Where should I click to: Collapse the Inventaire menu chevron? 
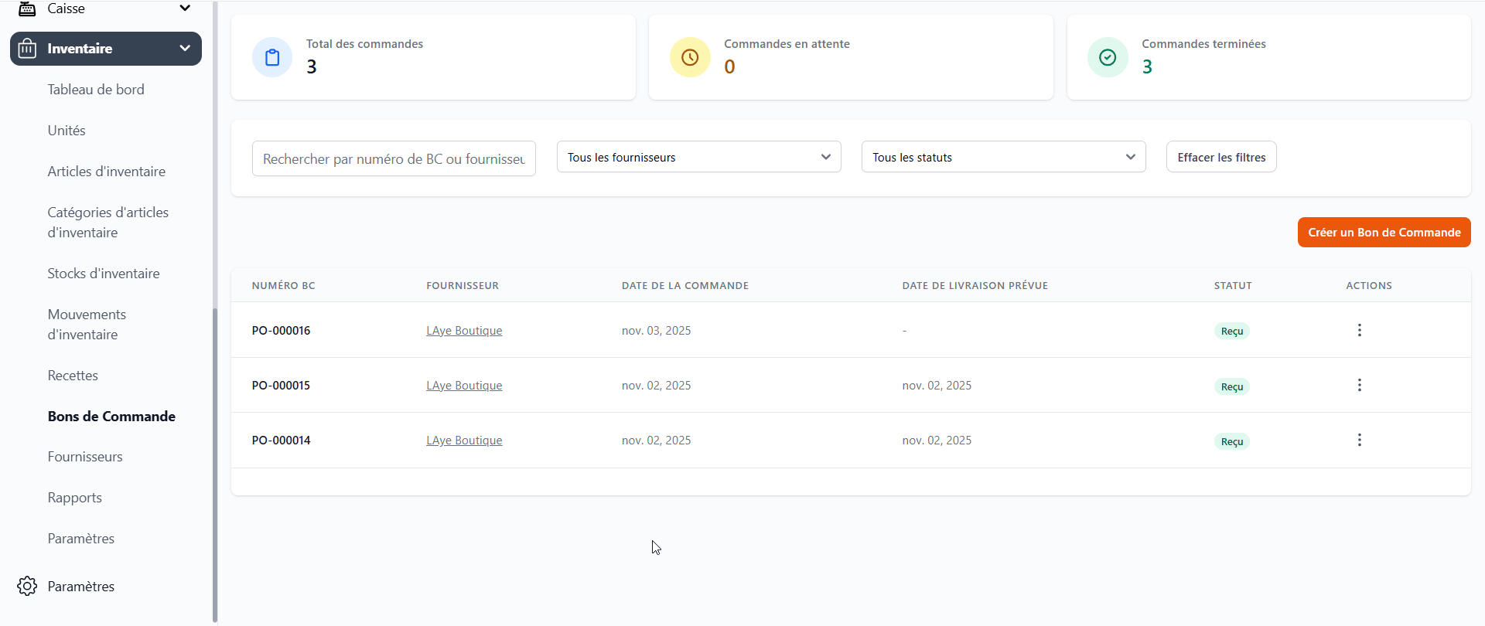point(185,49)
